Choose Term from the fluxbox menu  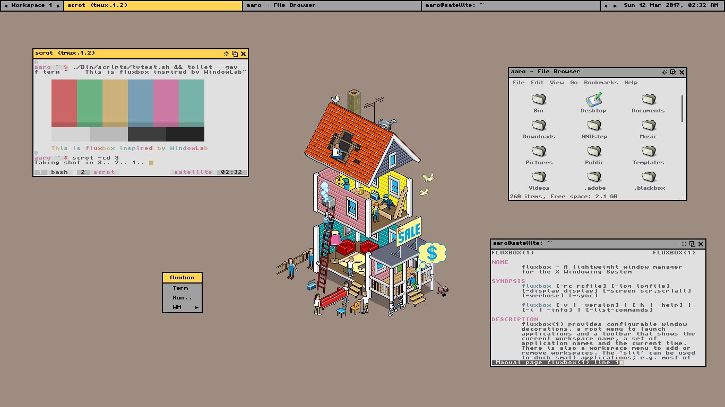182,288
